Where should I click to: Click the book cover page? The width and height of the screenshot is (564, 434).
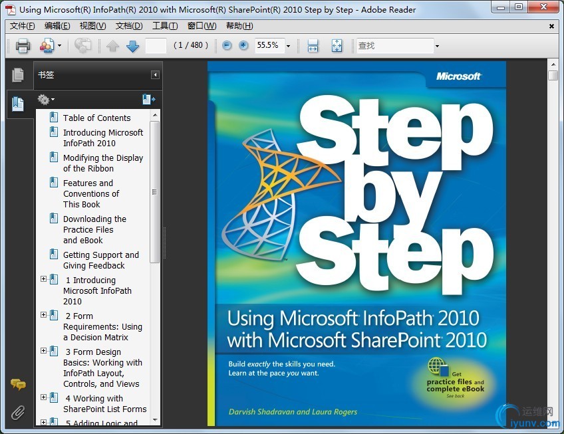pos(356,244)
